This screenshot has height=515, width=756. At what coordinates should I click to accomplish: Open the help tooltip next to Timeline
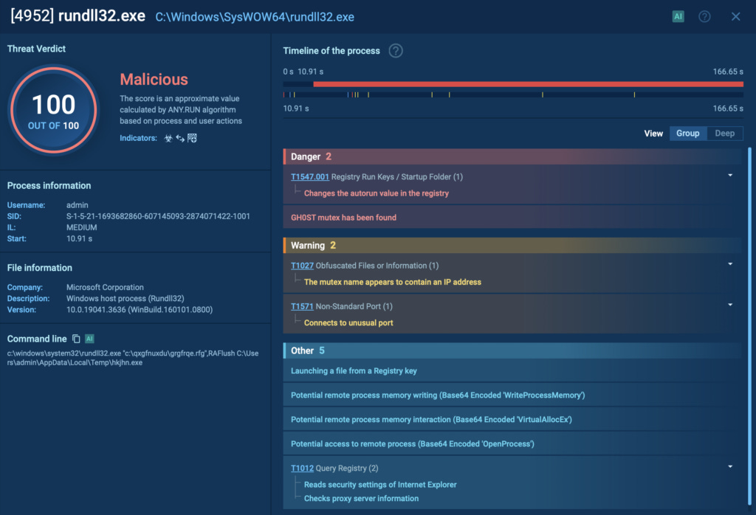pos(396,51)
